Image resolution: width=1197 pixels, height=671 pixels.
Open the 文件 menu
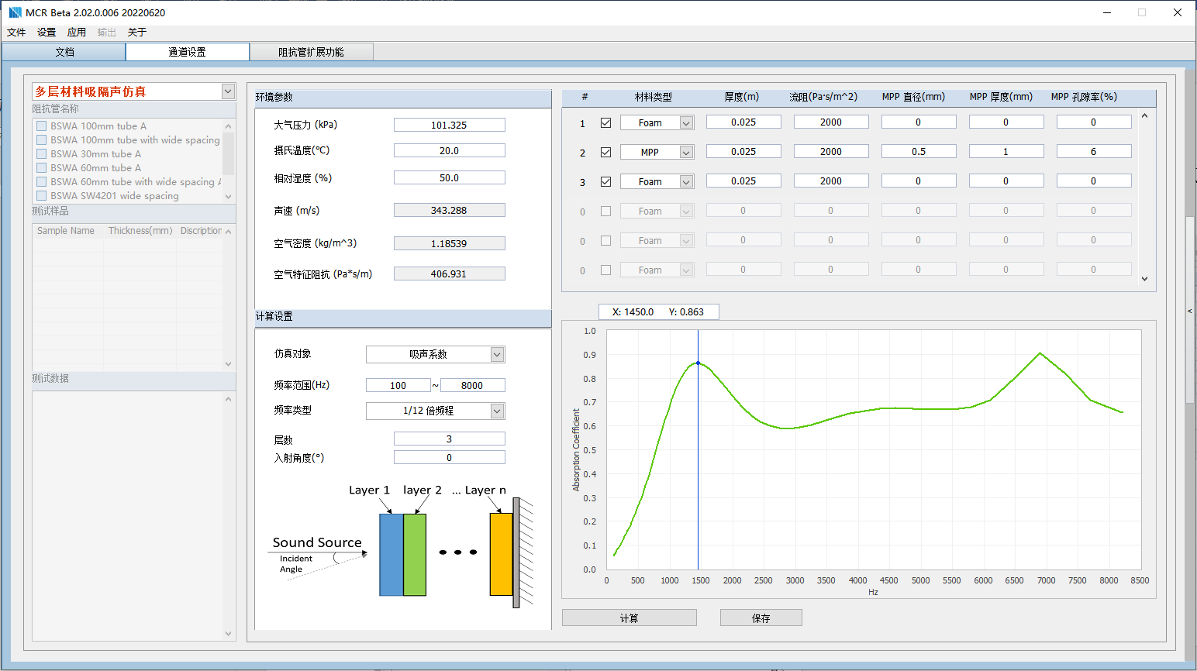point(16,33)
